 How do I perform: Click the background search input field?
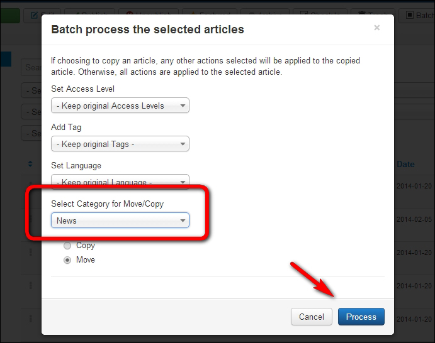(31, 67)
